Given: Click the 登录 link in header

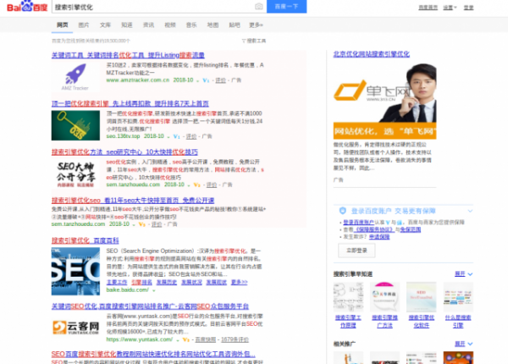Looking at the screenshot, I should click(468, 8).
